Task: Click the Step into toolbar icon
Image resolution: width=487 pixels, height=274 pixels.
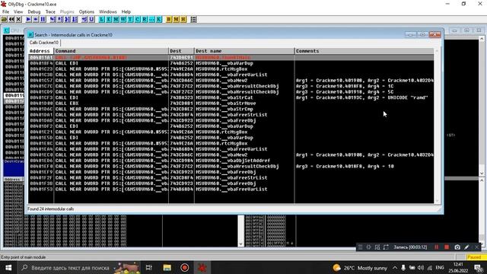Action: (53, 19)
